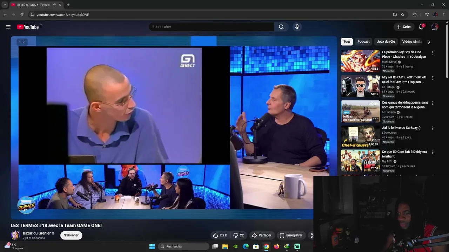This screenshot has height=252, width=449.
Task: Open the Bazar du Grenier channel avatar
Action: pos(15,235)
